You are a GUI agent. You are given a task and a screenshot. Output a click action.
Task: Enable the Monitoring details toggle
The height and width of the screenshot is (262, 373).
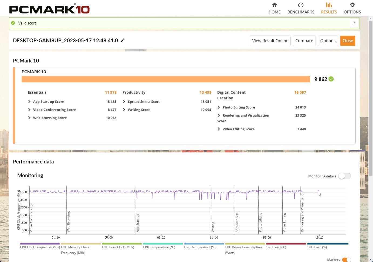tap(344, 176)
